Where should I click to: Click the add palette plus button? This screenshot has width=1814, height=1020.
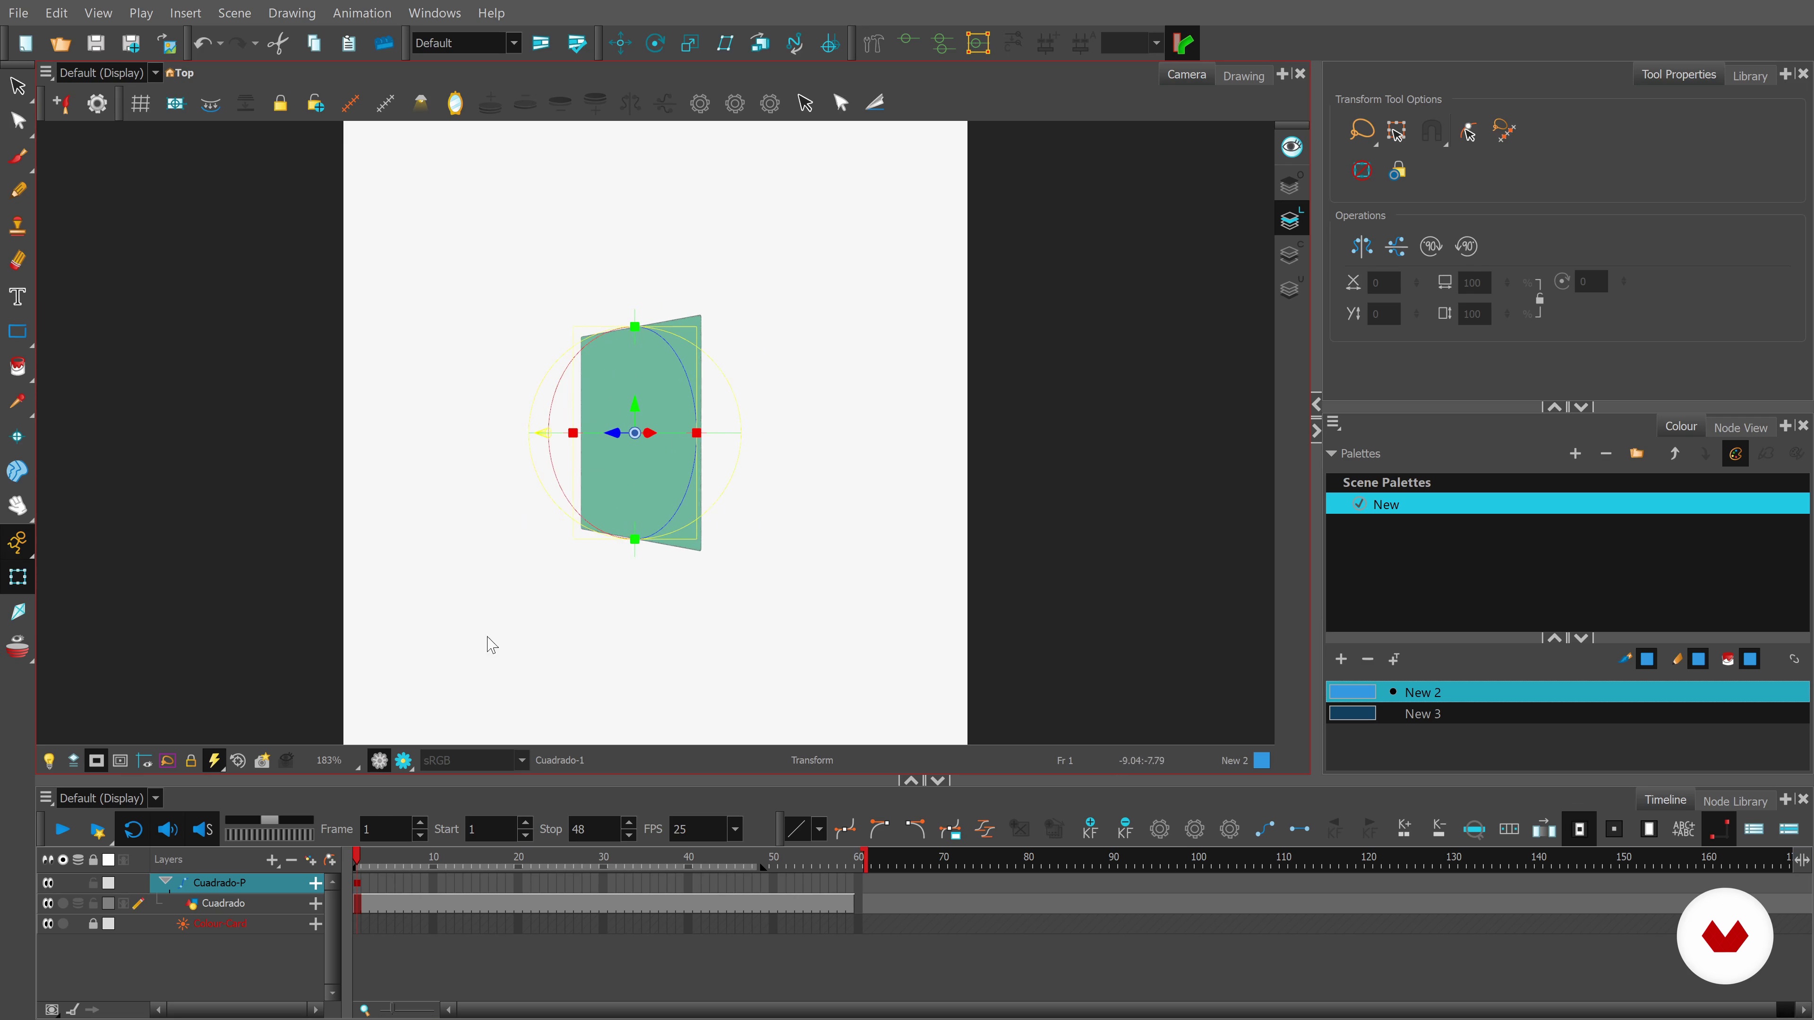click(x=1575, y=453)
